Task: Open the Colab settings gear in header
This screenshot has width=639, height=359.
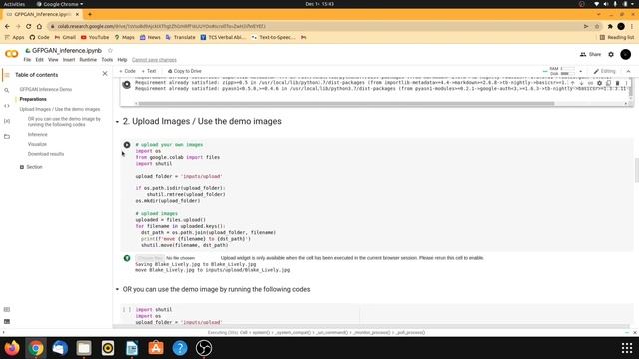Action: [611, 54]
